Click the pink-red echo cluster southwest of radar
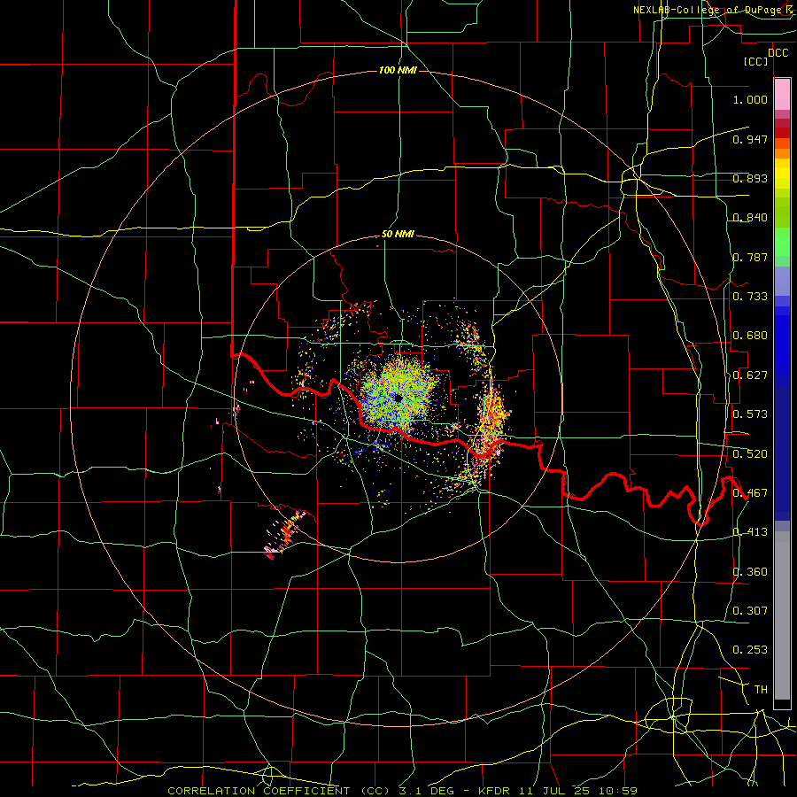The height and width of the screenshot is (797, 797). tap(286, 537)
